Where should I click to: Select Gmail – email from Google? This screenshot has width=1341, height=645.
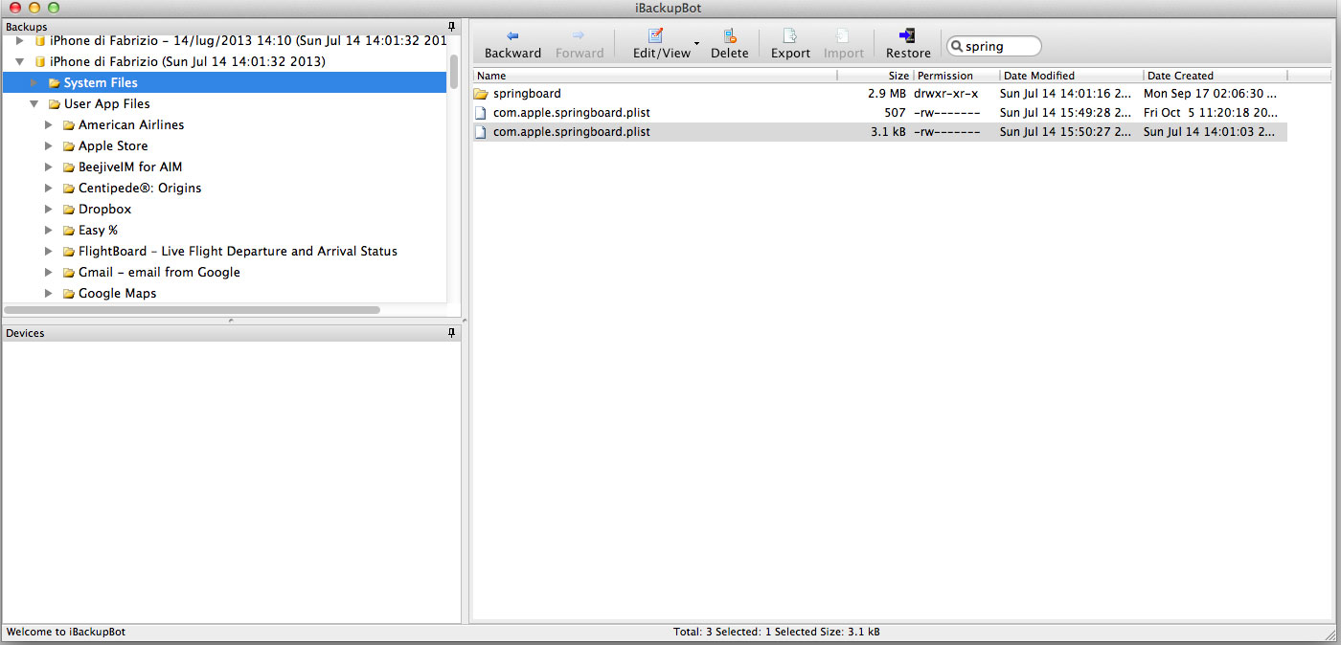click(x=159, y=272)
